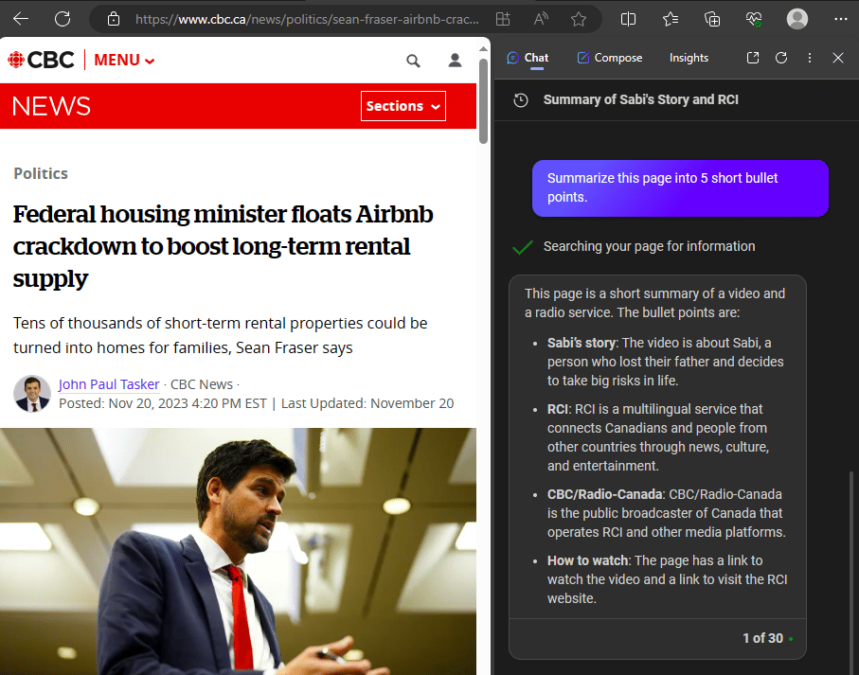Click the Sean Fraser article photo
The width and height of the screenshot is (859, 675).
click(x=238, y=551)
